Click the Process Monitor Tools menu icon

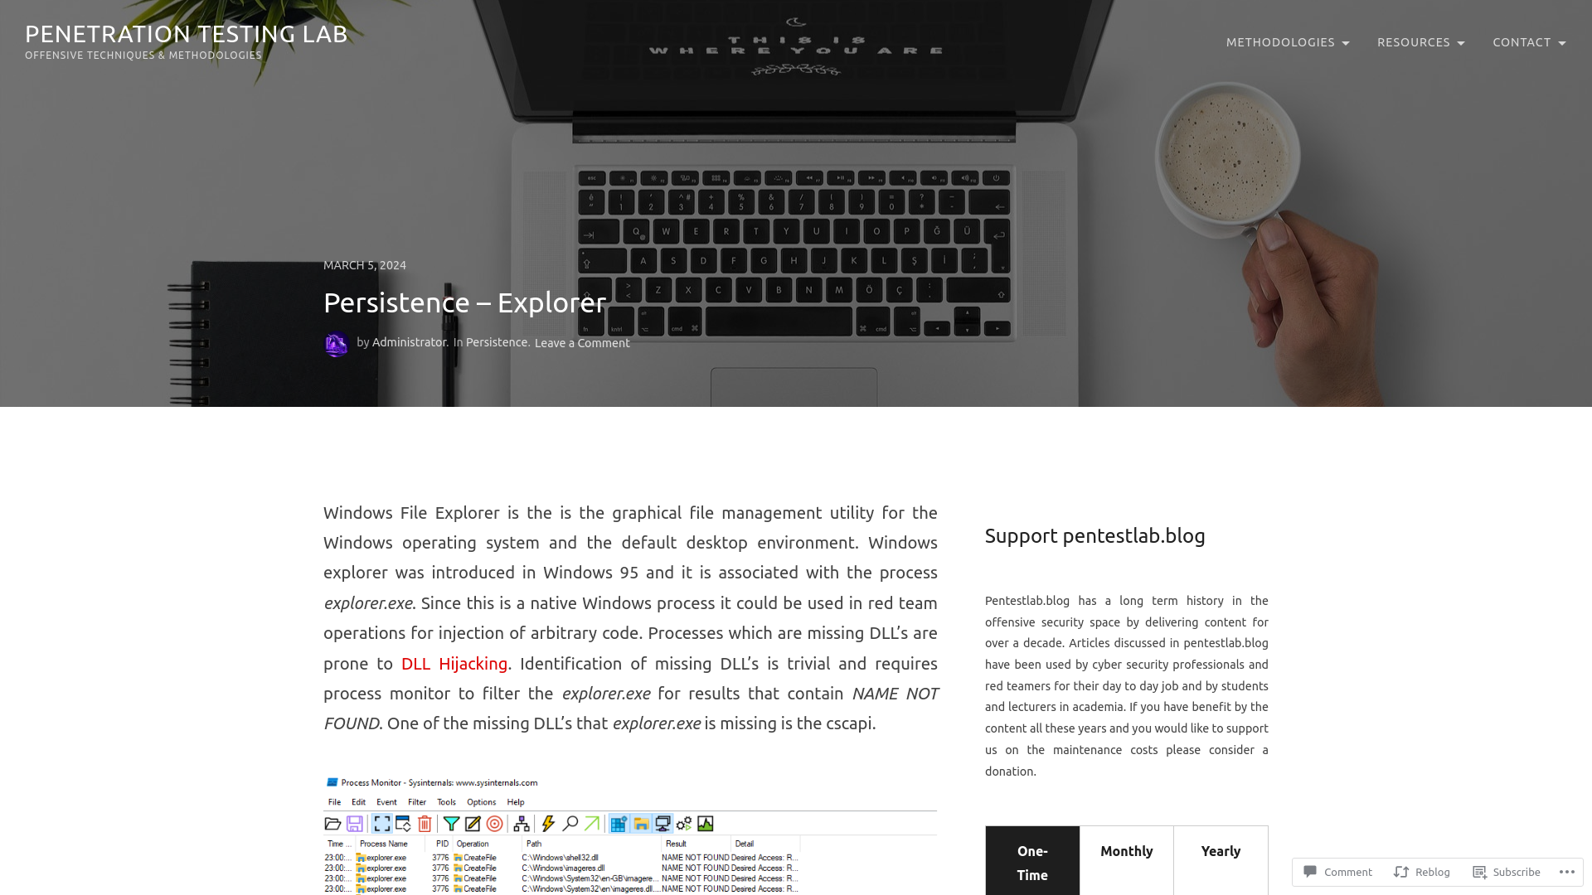click(x=445, y=801)
